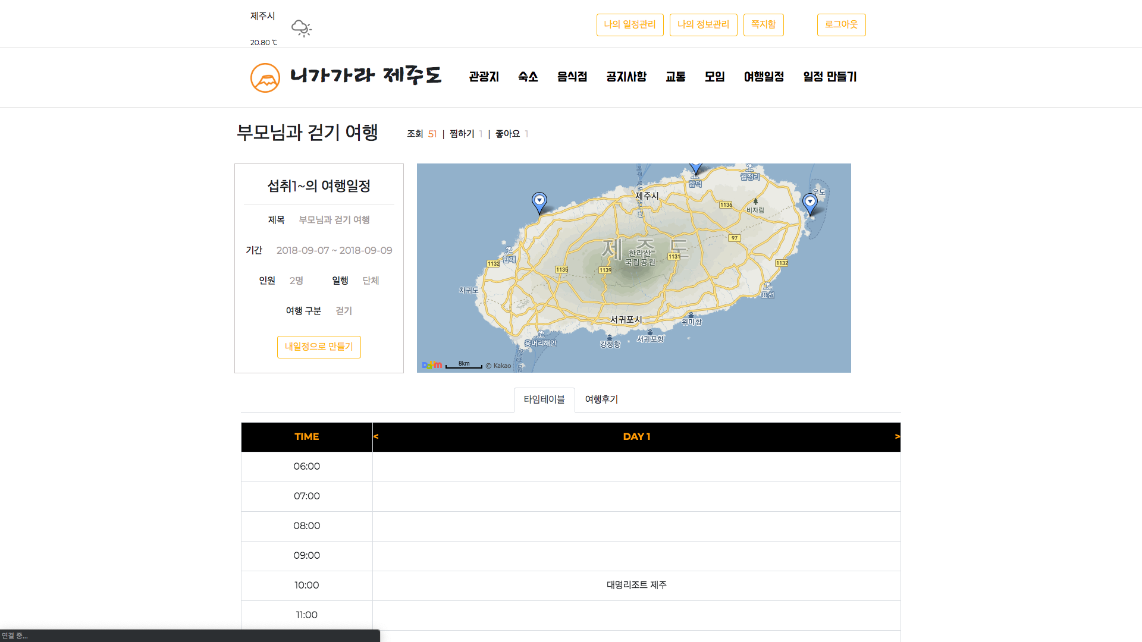
Task: Select the blue map marker on 우도 island
Action: click(x=810, y=202)
